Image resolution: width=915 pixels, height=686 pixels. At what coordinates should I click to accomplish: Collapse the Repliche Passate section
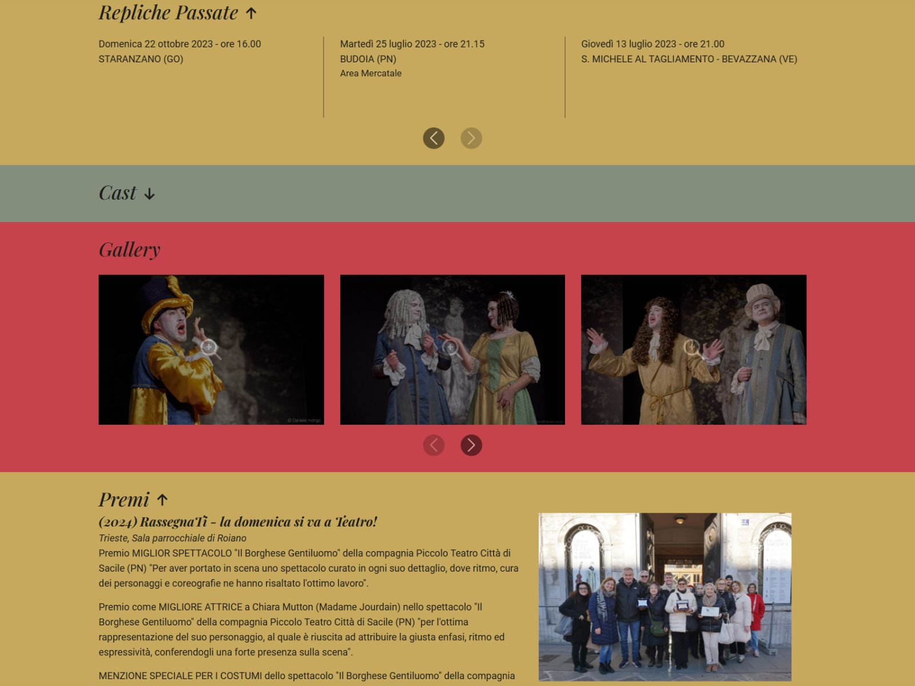178,13
